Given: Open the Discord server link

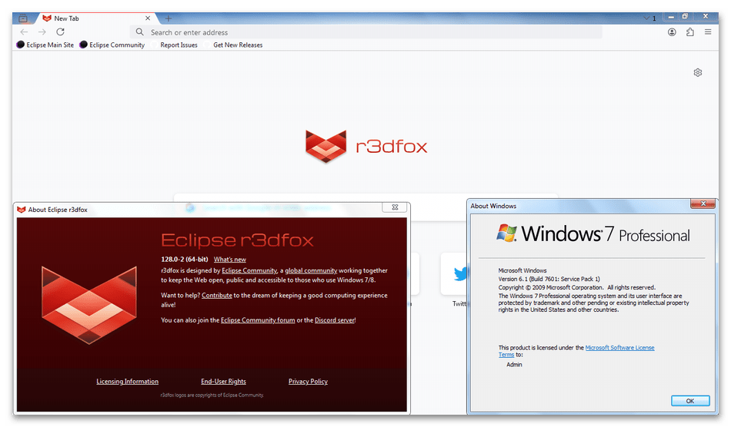Looking at the screenshot, I should 335,320.
